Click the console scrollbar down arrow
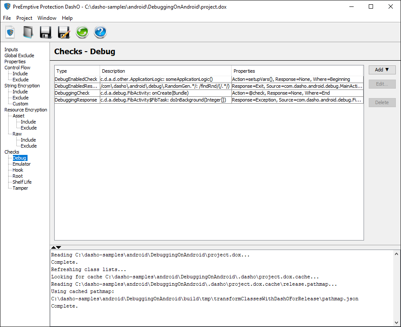Image resolution: width=401 pixels, height=327 pixels. point(396,323)
